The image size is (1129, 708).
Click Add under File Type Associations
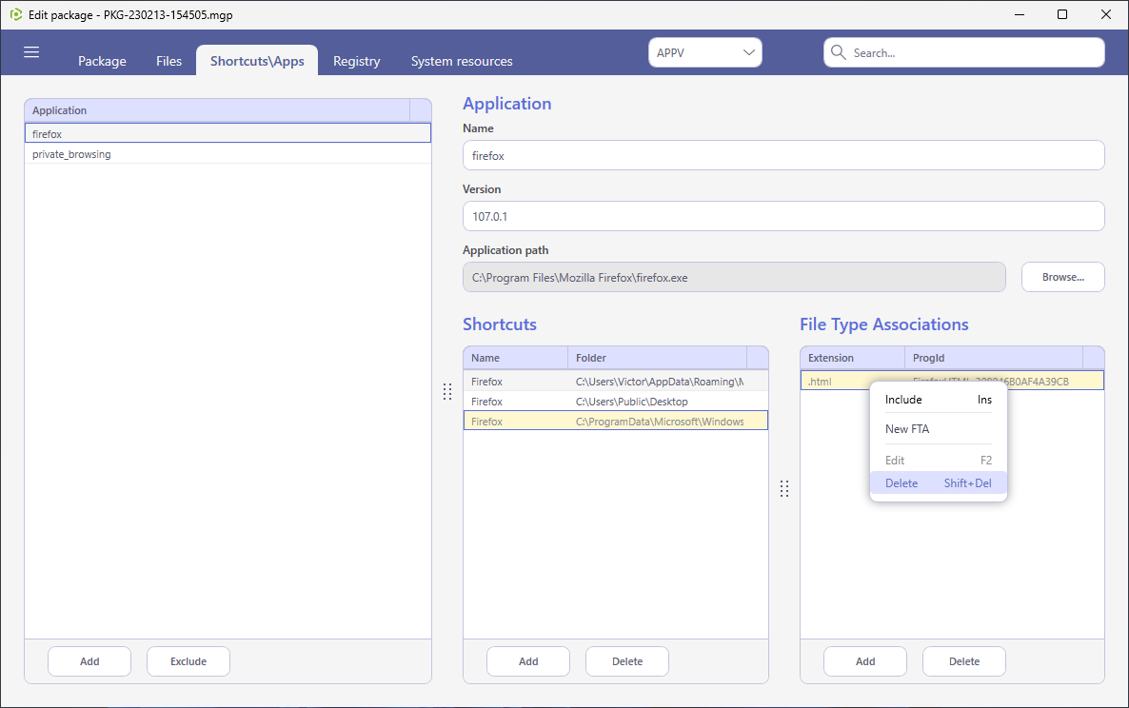865,661
